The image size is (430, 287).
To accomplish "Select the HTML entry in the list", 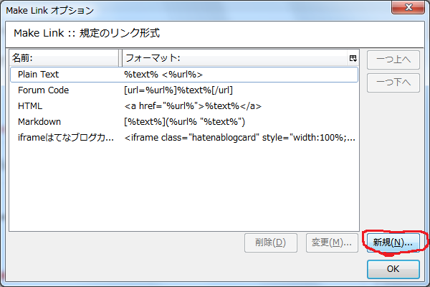I will [x=30, y=105].
